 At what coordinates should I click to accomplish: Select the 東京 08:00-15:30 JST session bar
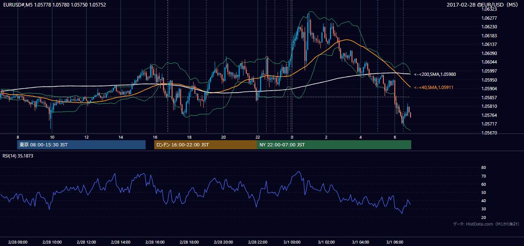click(x=81, y=145)
